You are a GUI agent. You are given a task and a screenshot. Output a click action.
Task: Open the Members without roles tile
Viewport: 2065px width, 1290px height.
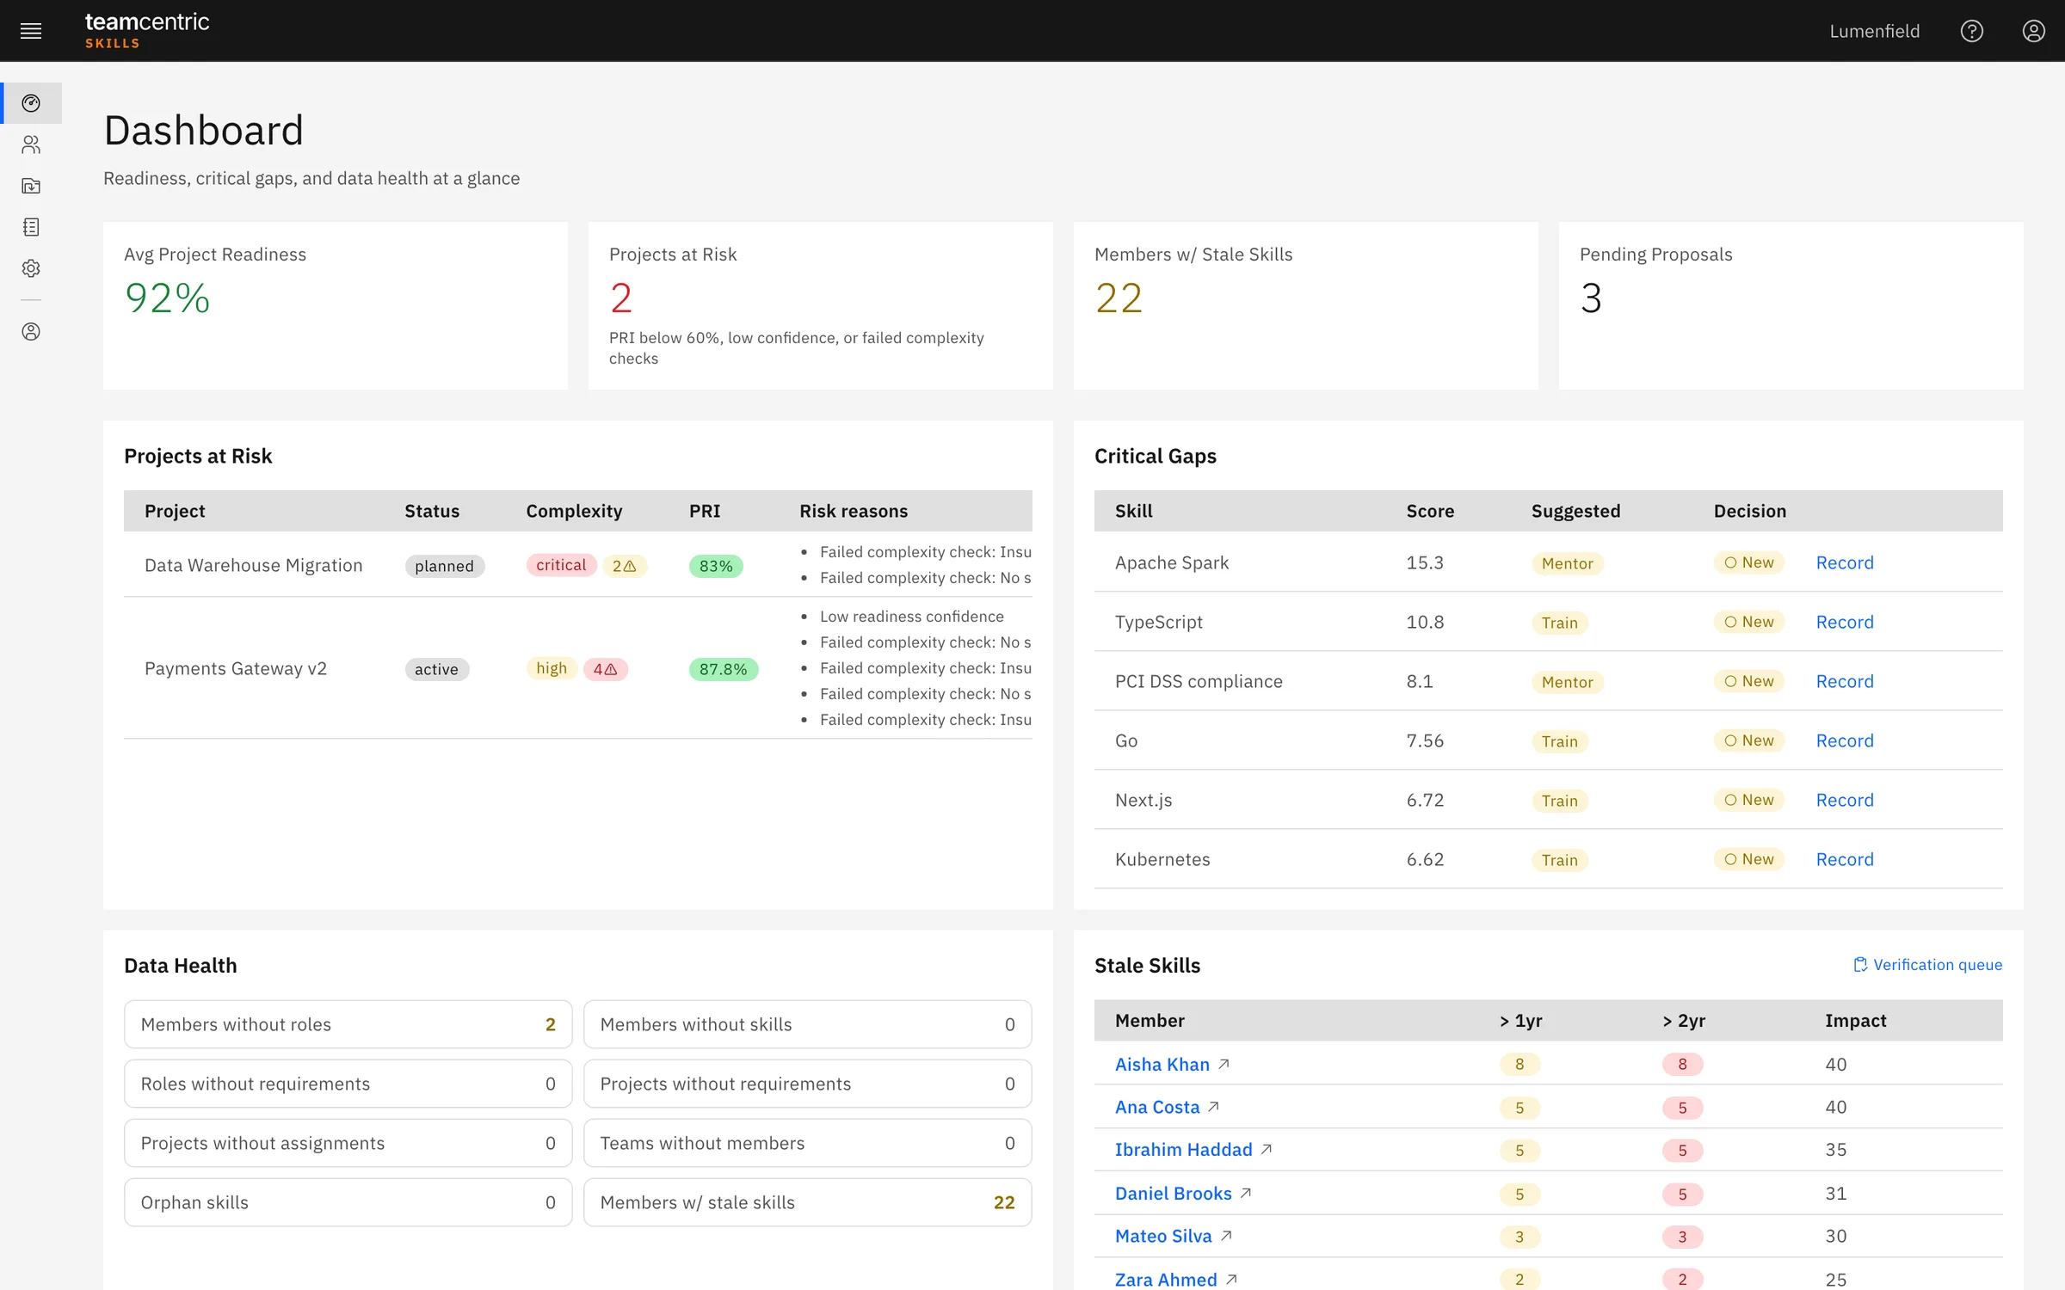coord(348,1024)
